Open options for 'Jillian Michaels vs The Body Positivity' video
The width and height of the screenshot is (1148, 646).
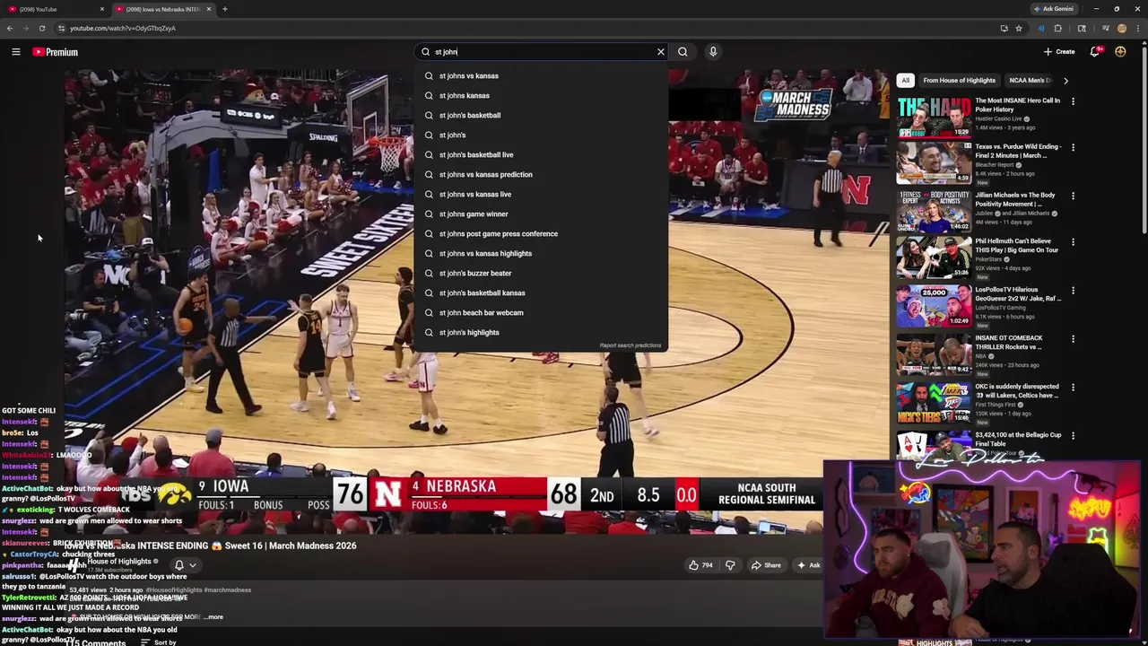(x=1073, y=196)
